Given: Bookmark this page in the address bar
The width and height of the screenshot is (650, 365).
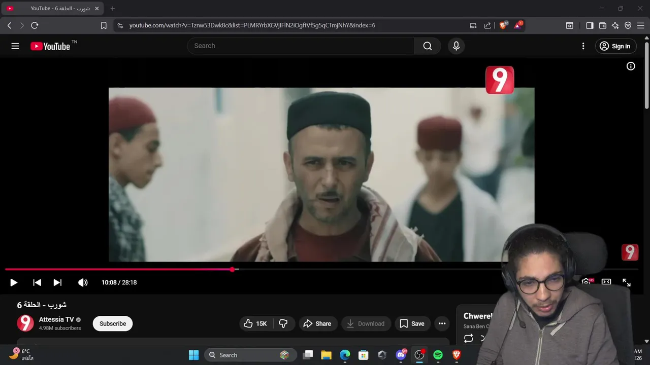Looking at the screenshot, I should click(x=104, y=25).
